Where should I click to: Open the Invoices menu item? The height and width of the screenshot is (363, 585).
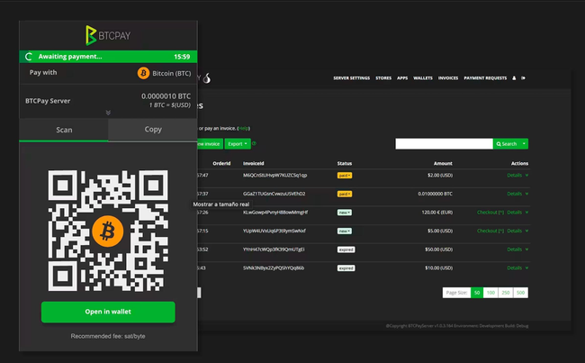coord(448,78)
